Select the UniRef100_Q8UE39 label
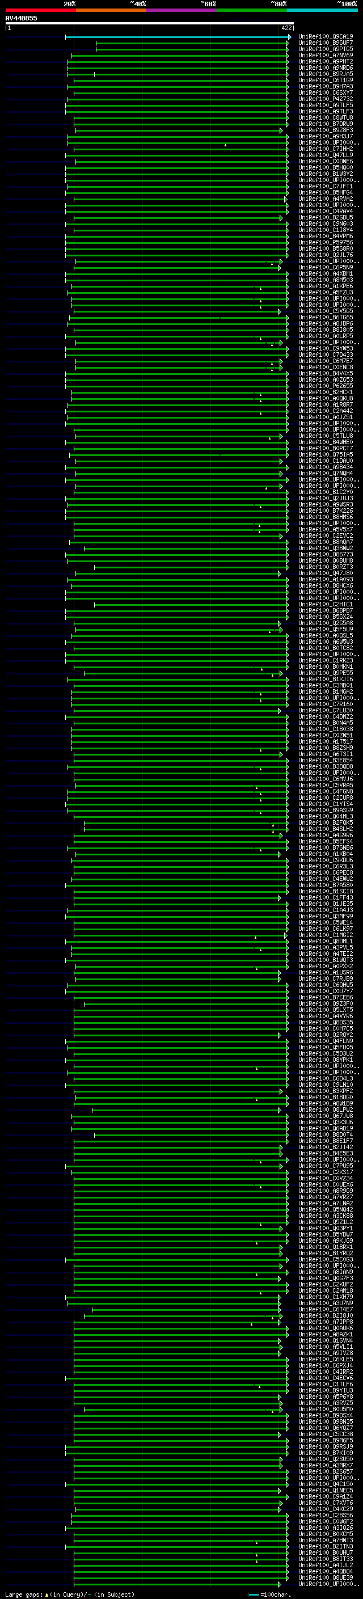The height and width of the screenshot is (1599, 363). (x=326, y=1577)
